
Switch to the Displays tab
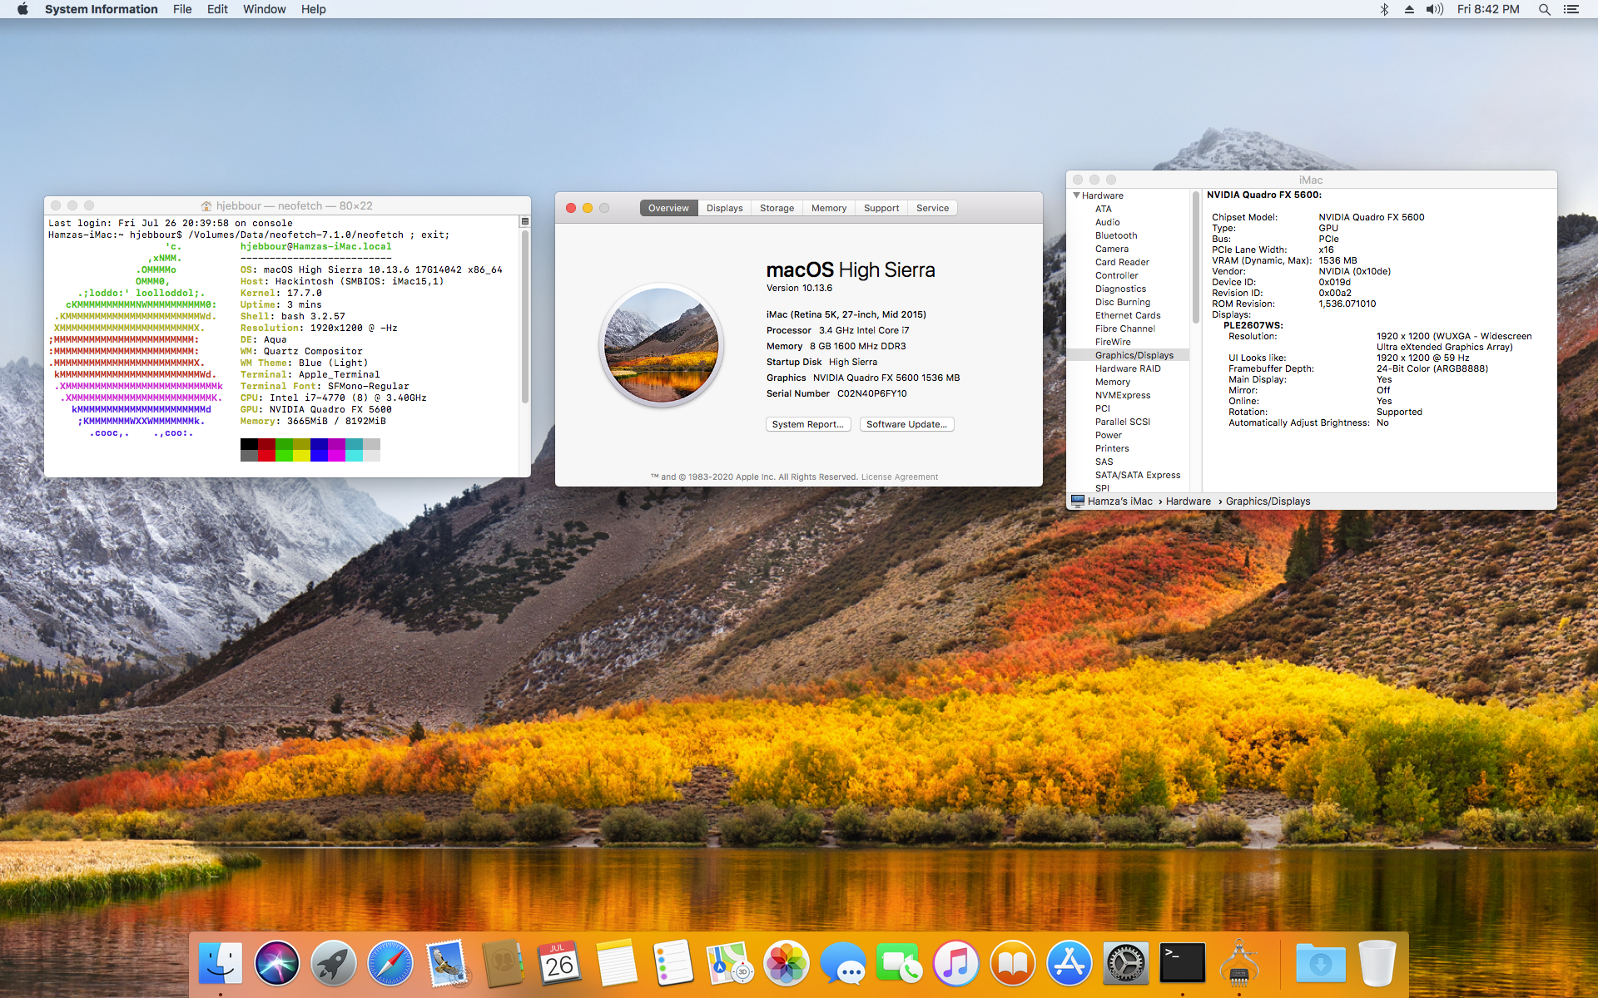click(724, 208)
